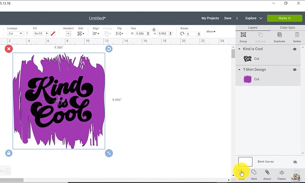This screenshot has height=183, width=305.
Task: Hide the T-Shirt Design layer
Action: click(295, 70)
